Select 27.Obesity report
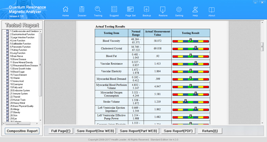 click(15, 112)
